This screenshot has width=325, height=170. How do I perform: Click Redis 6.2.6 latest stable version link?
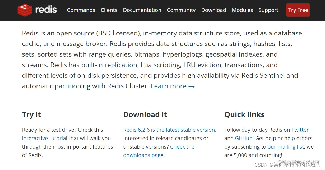pos(170,130)
